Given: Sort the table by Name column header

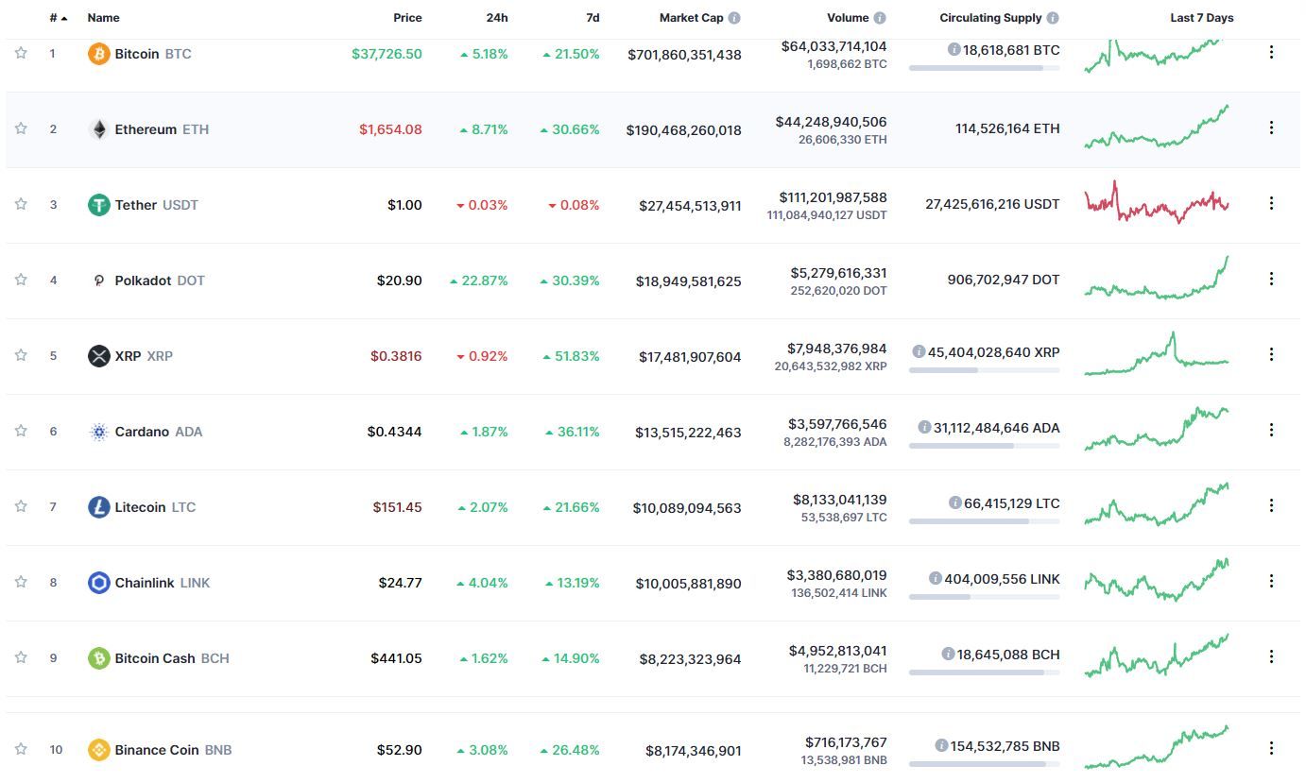Looking at the screenshot, I should (x=103, y=18).
